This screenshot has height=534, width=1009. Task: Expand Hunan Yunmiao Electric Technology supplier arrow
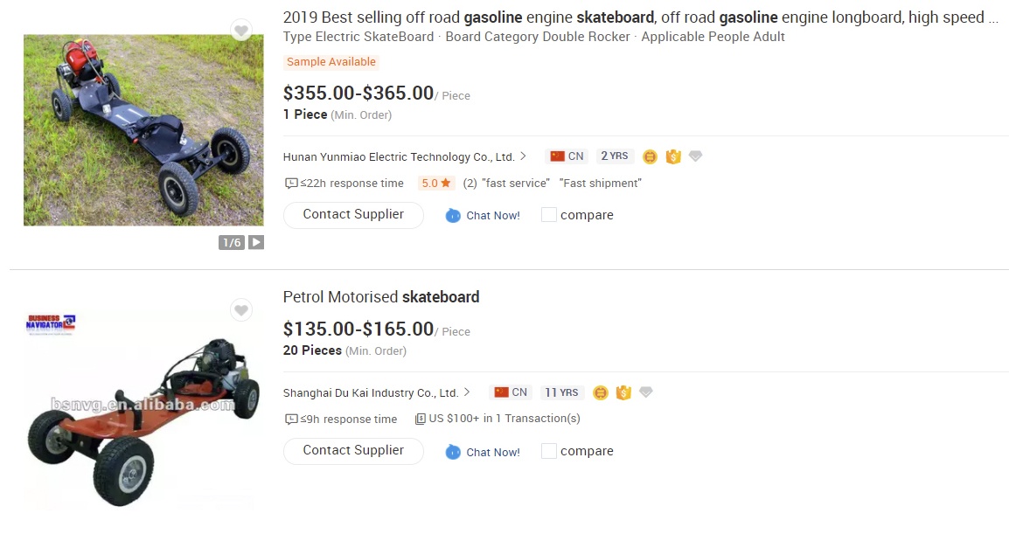point(523,156)
